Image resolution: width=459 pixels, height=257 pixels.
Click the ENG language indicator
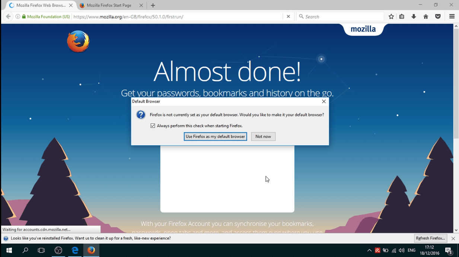click(411, 251)
